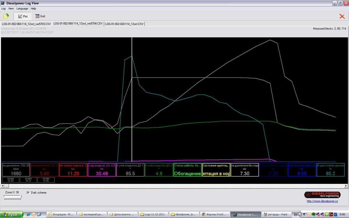Open the dieselpower_lo... folder taskbar button
This screenshot has height=218, width=349.
[184, 215]
